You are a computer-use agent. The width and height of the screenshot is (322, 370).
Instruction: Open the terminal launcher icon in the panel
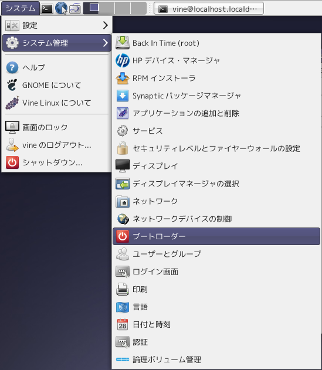click(47, 9)
